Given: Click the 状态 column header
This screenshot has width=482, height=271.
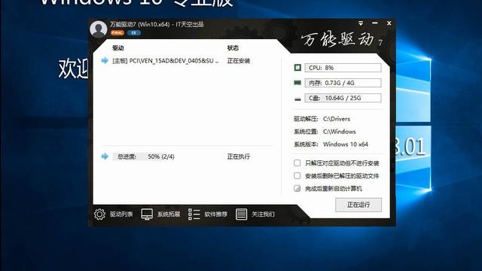Looking at the screenshot, I should coord(233,48).
